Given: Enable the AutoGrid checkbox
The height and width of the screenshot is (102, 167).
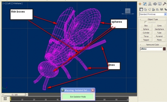Looking at the screenshot, I should point(146,22).
